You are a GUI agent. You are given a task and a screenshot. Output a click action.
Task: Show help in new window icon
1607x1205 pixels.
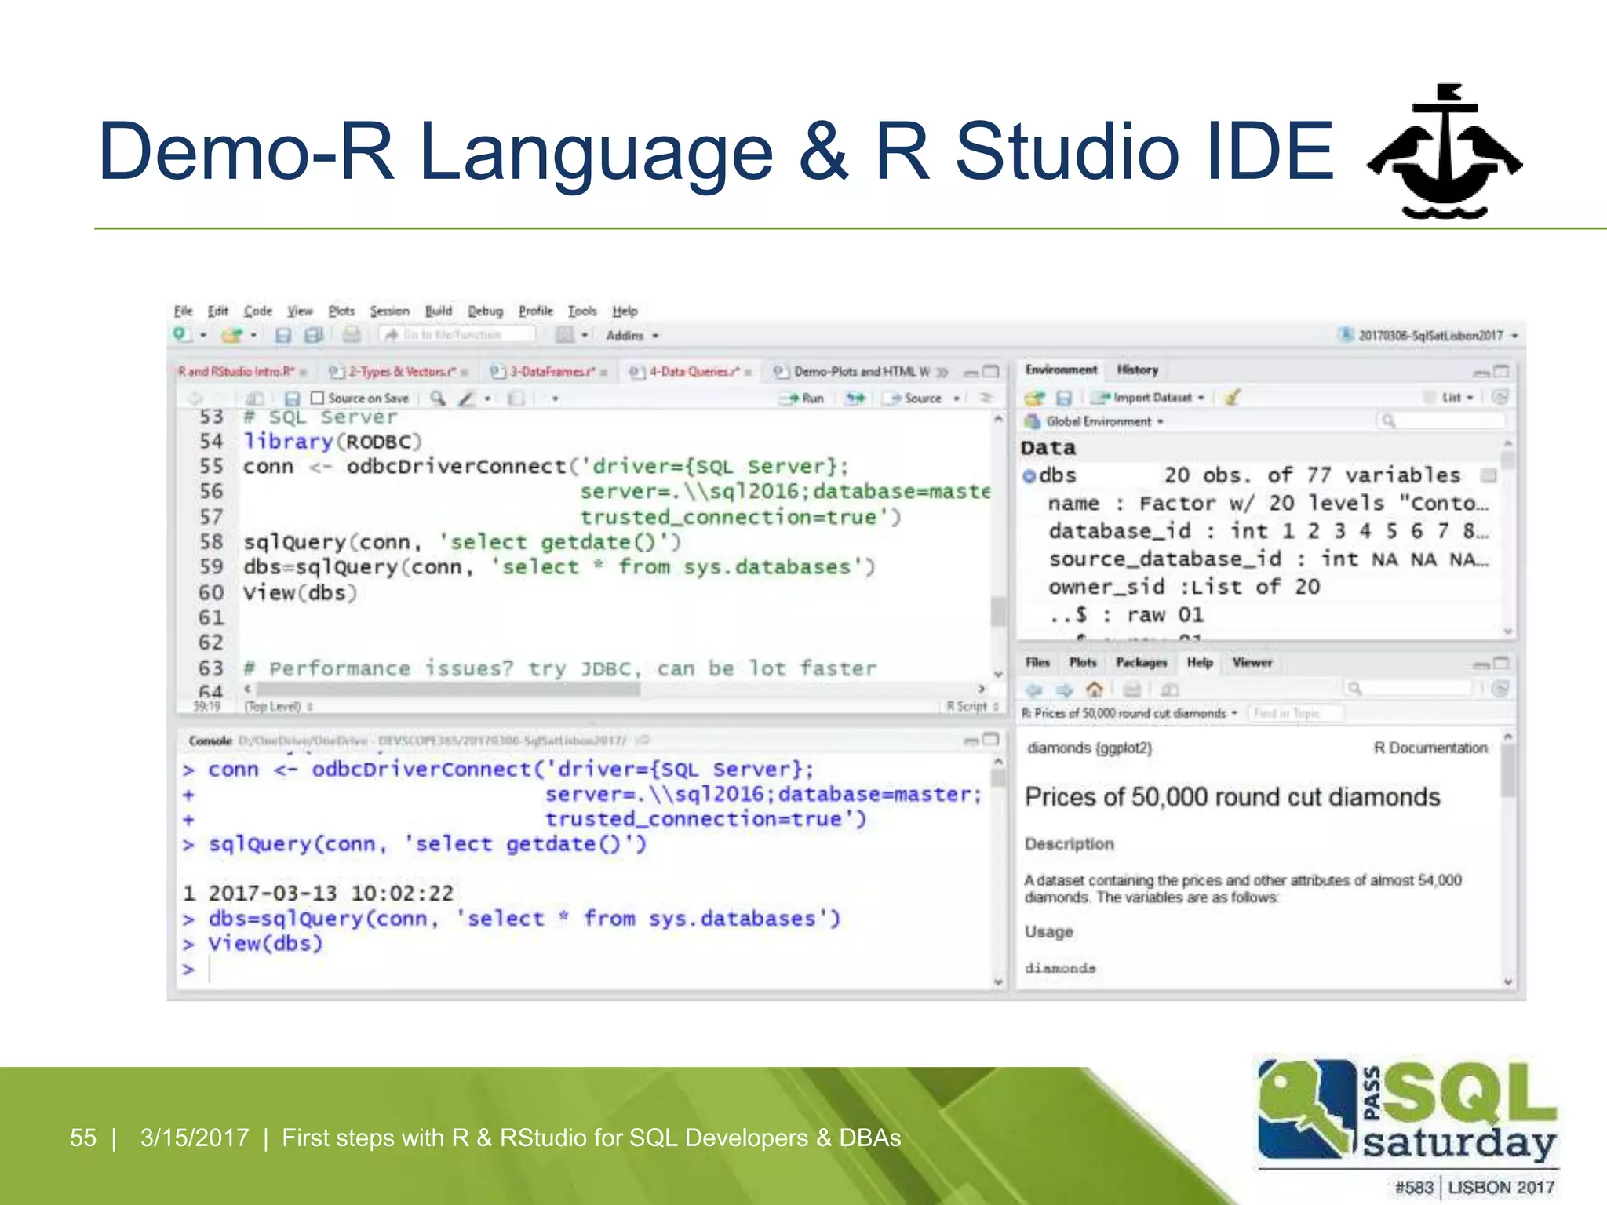click(x=1169, y=690)
